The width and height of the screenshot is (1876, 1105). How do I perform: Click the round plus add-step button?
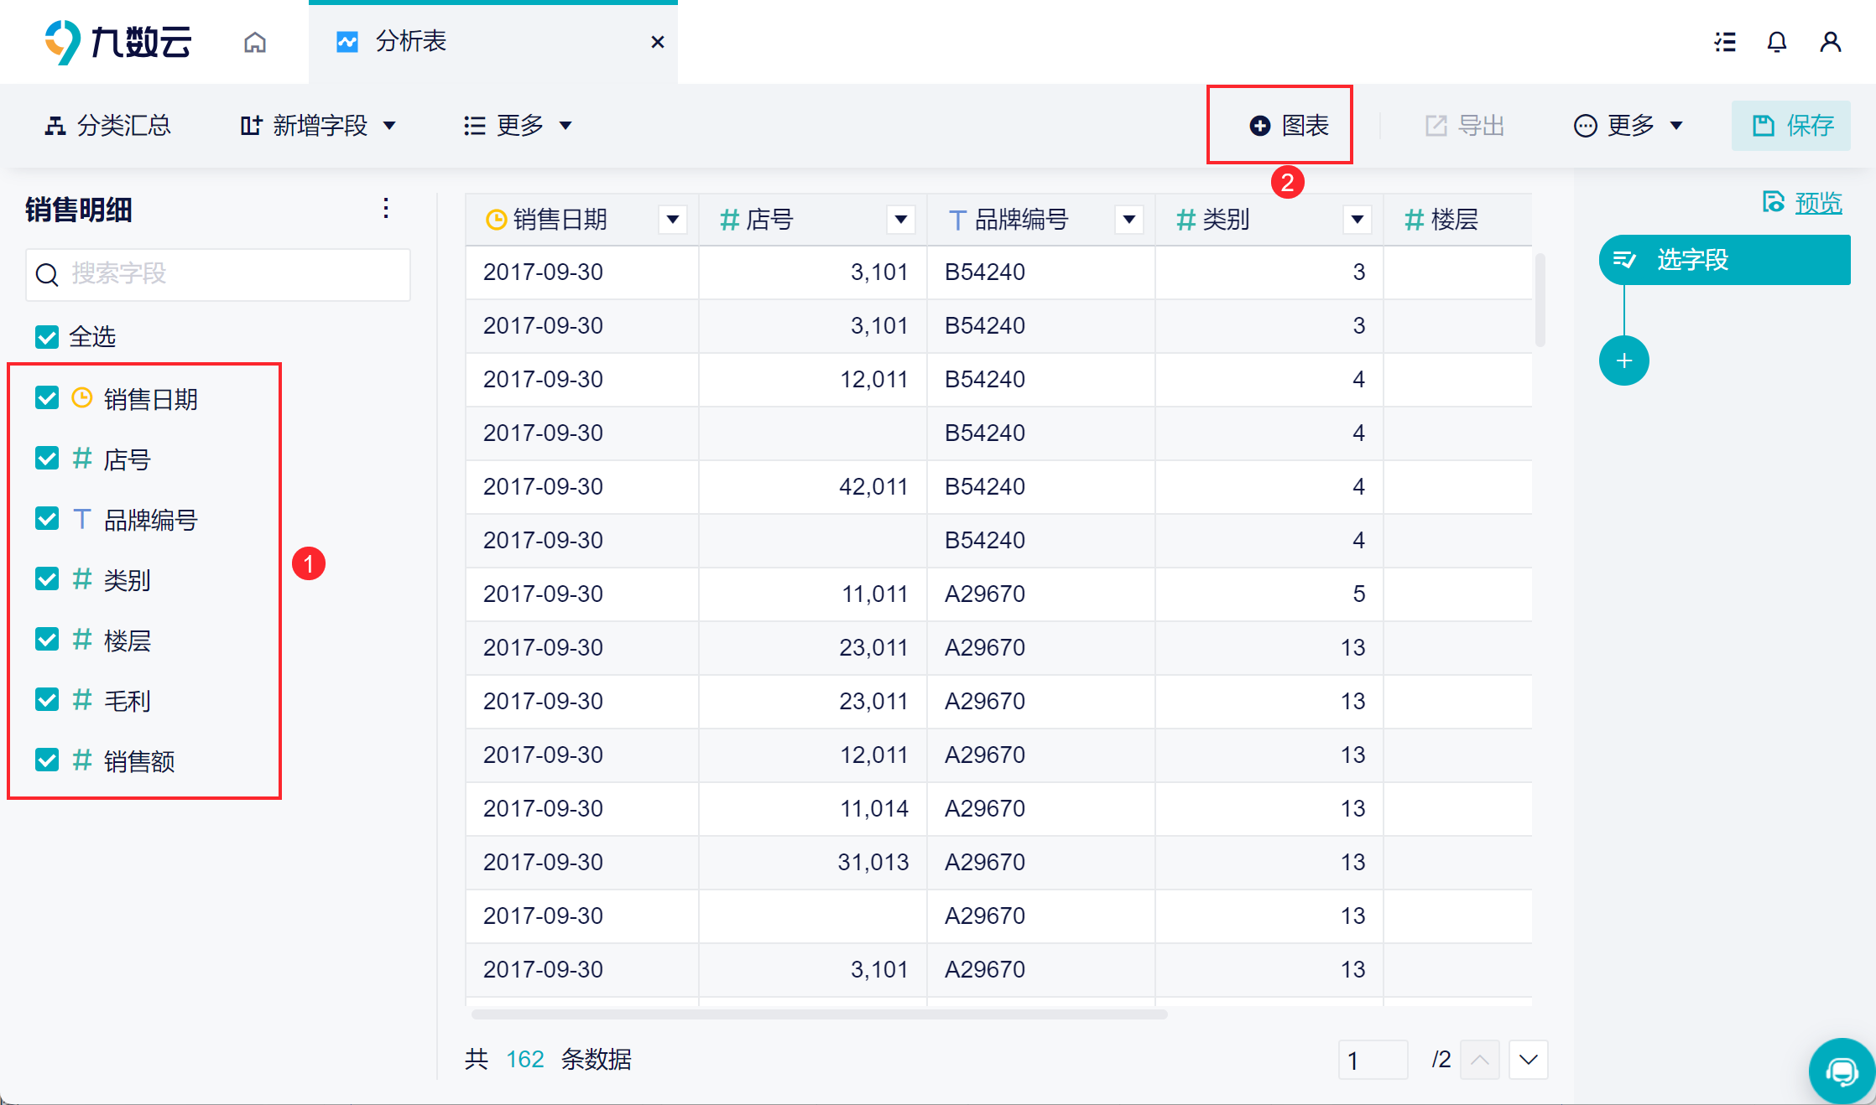tap(1623, 361)
